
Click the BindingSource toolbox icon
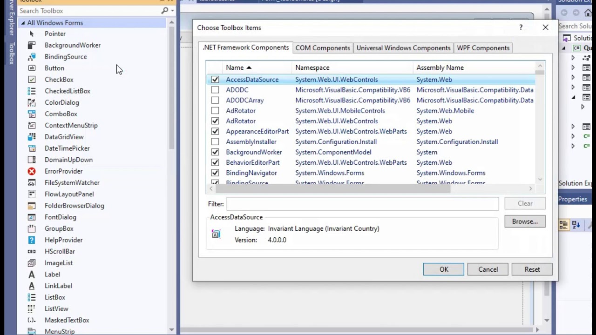[x=32, y=57]
